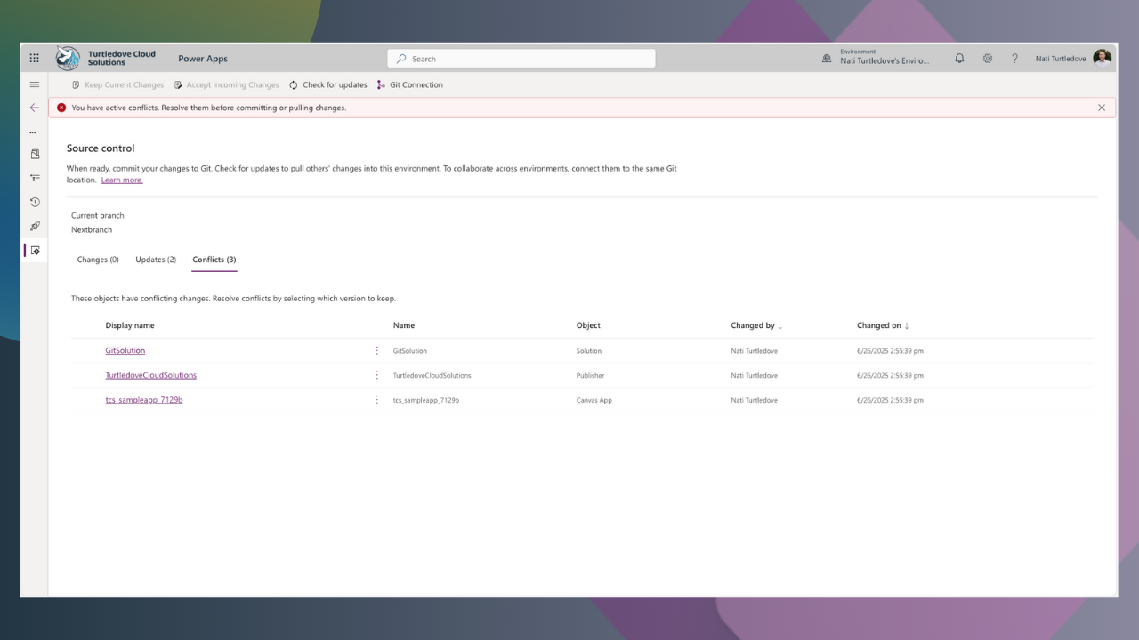Open more options for GitSolution row
This screenshot has height=640, width=1139.
(377, 350)
